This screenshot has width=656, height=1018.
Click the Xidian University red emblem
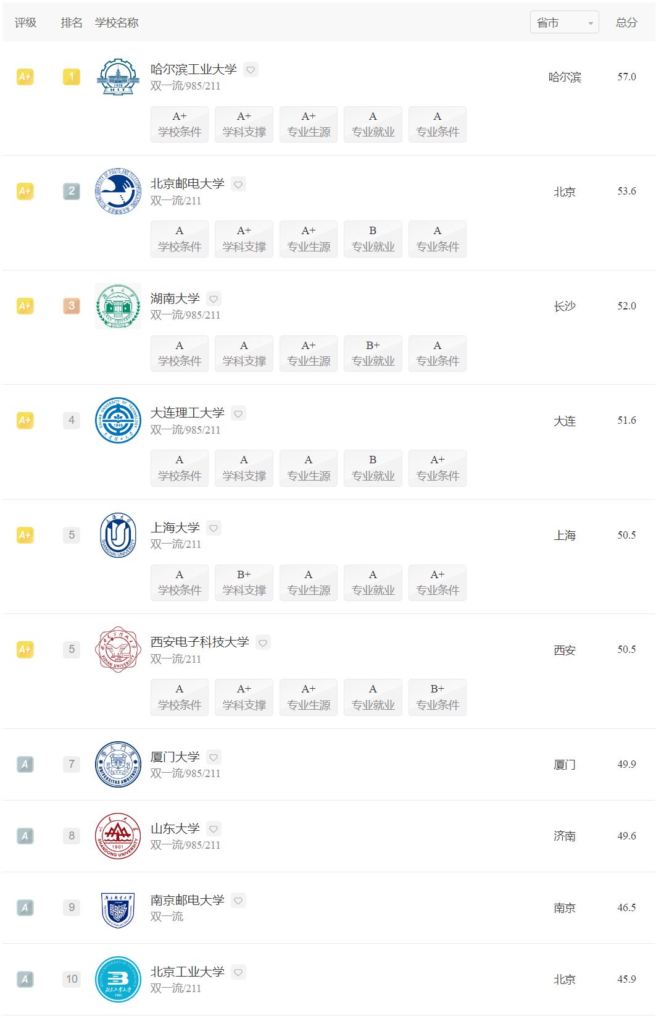pos(118,650)
